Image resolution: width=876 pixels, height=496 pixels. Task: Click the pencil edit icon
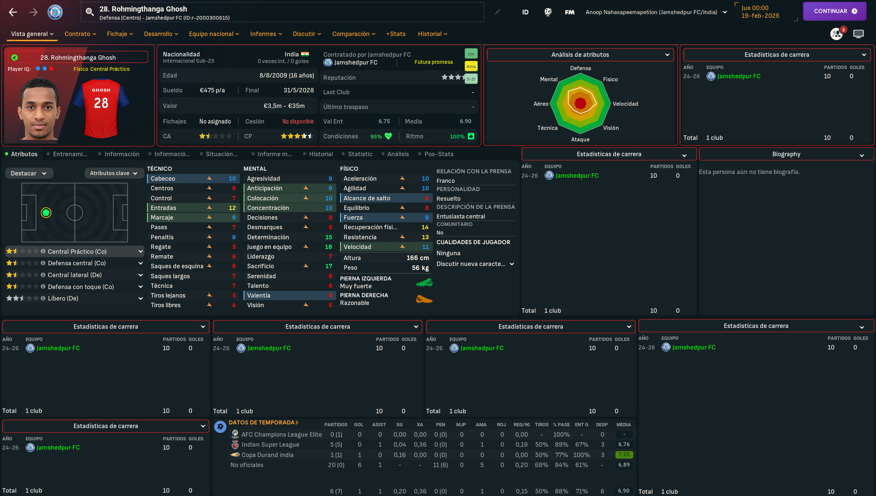coord(497,12)
